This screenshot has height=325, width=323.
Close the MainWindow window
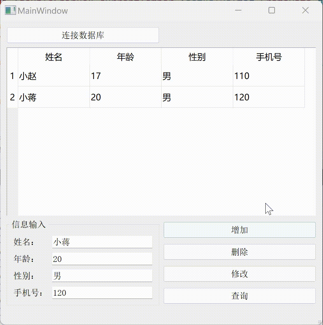pos(305,10)
